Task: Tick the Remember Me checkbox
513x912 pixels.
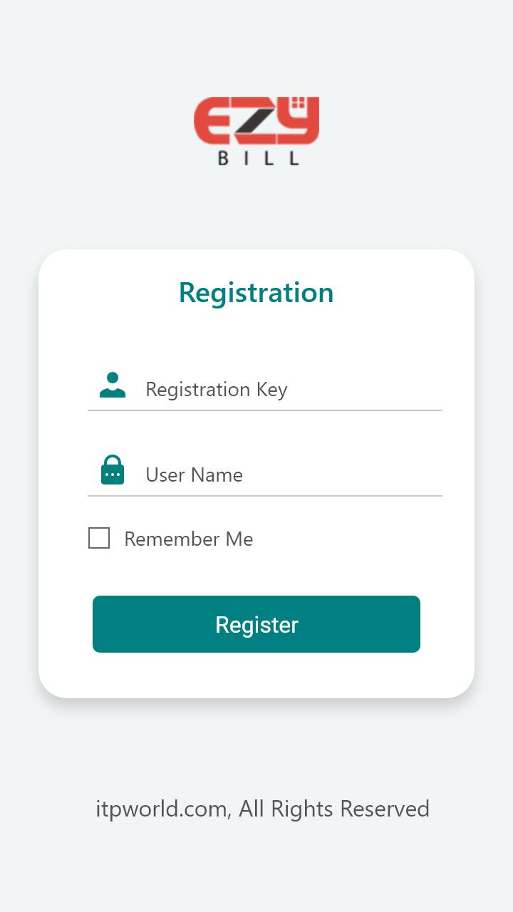Action: pos(99,538)
